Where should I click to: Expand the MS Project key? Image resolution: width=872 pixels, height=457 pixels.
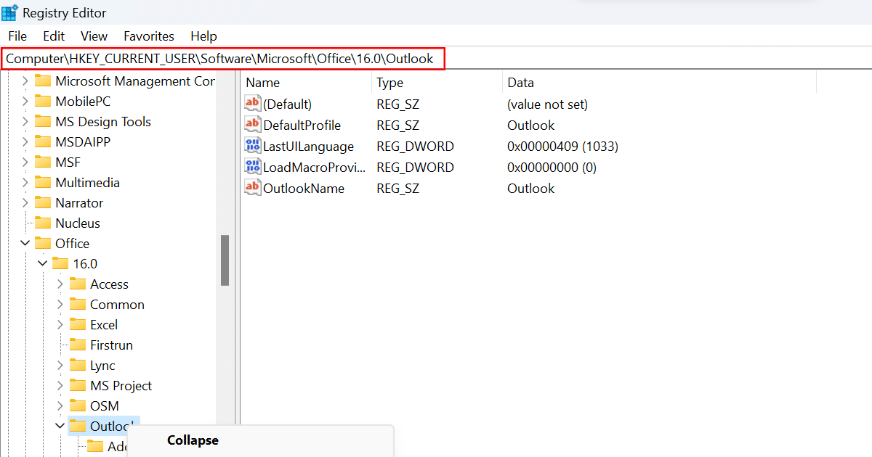[x=60, y=386]
